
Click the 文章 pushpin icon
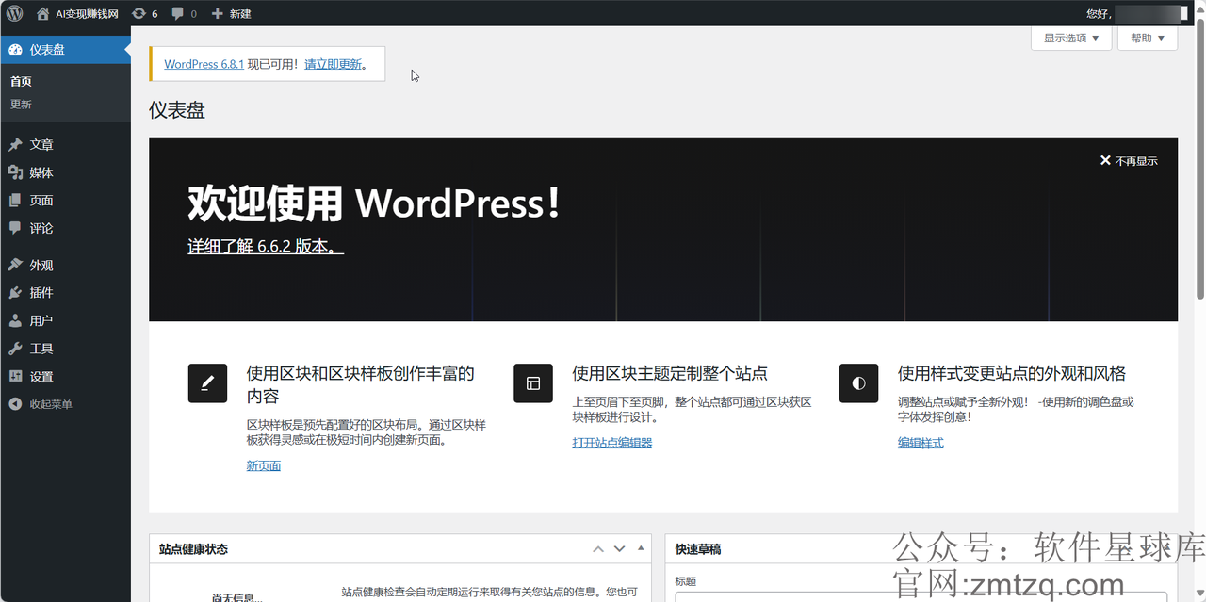pyautogui.click(x=15, y=145)
